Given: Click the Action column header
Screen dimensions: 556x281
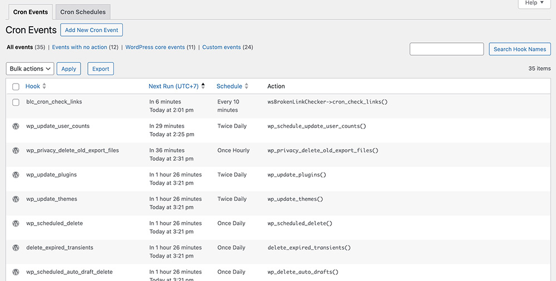Looking at the screenshot, I should (276, 86).
